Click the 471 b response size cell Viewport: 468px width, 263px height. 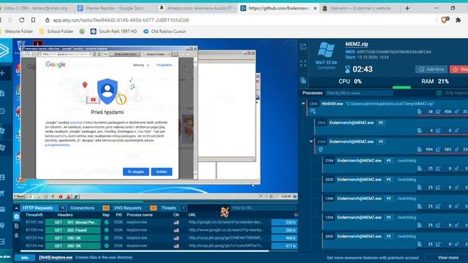(x=284, y=246)
